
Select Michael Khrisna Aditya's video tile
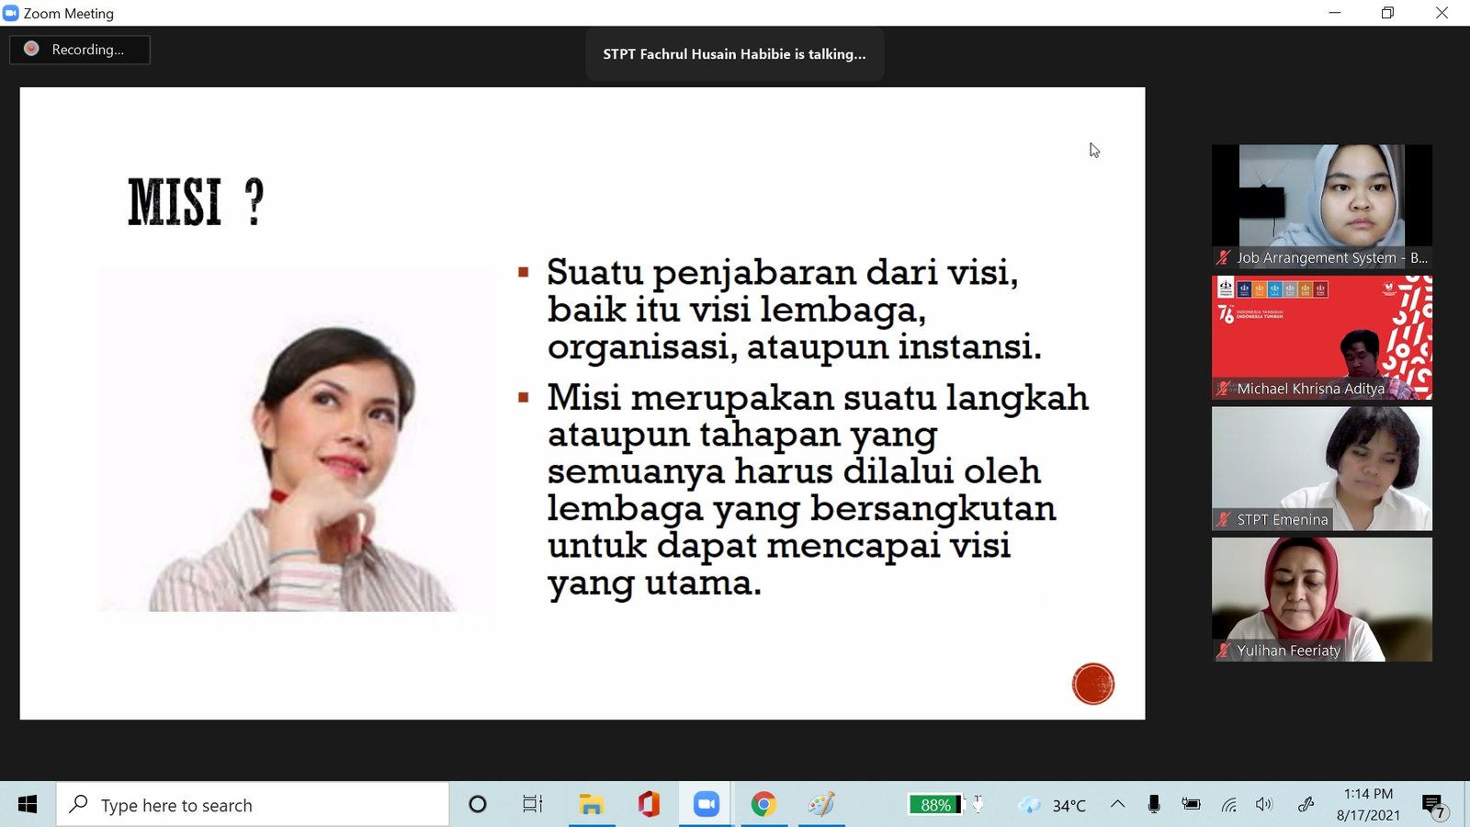coord(1321,337)
